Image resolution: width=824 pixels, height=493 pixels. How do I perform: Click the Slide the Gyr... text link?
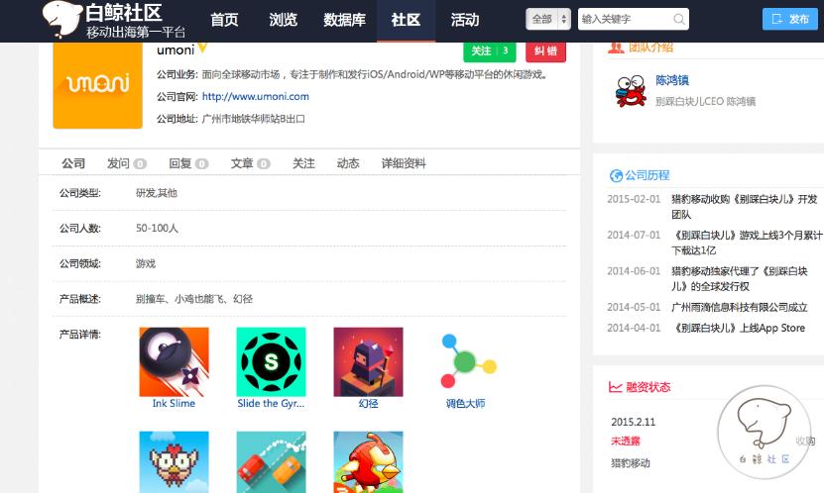tap(271, 403)
